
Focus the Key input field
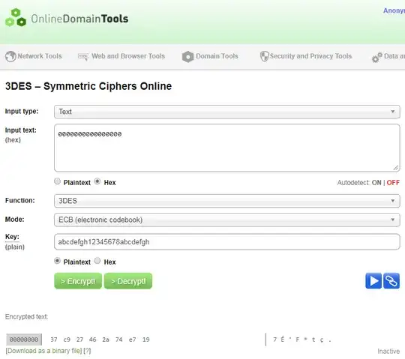pos(227,242)
